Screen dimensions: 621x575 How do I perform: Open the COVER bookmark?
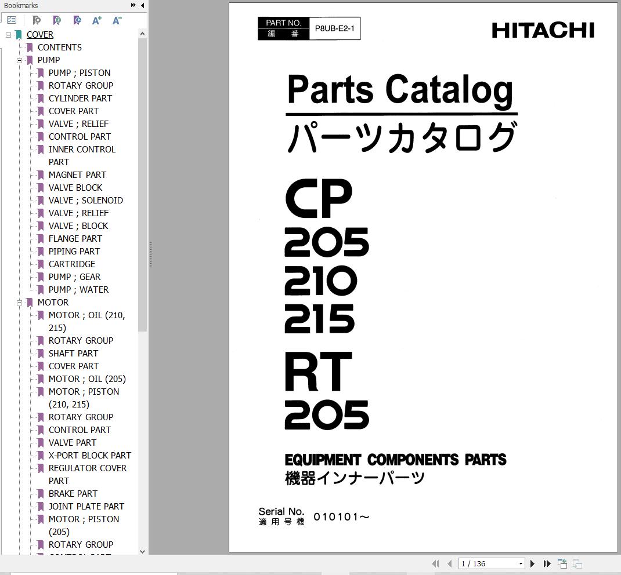[40, 34]
